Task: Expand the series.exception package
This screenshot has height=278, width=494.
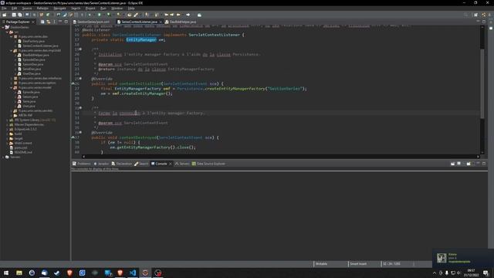Action: coord(11,83)
